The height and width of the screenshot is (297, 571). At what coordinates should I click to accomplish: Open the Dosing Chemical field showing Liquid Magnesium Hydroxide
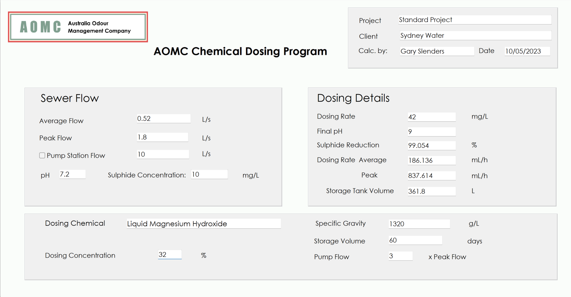203,223
